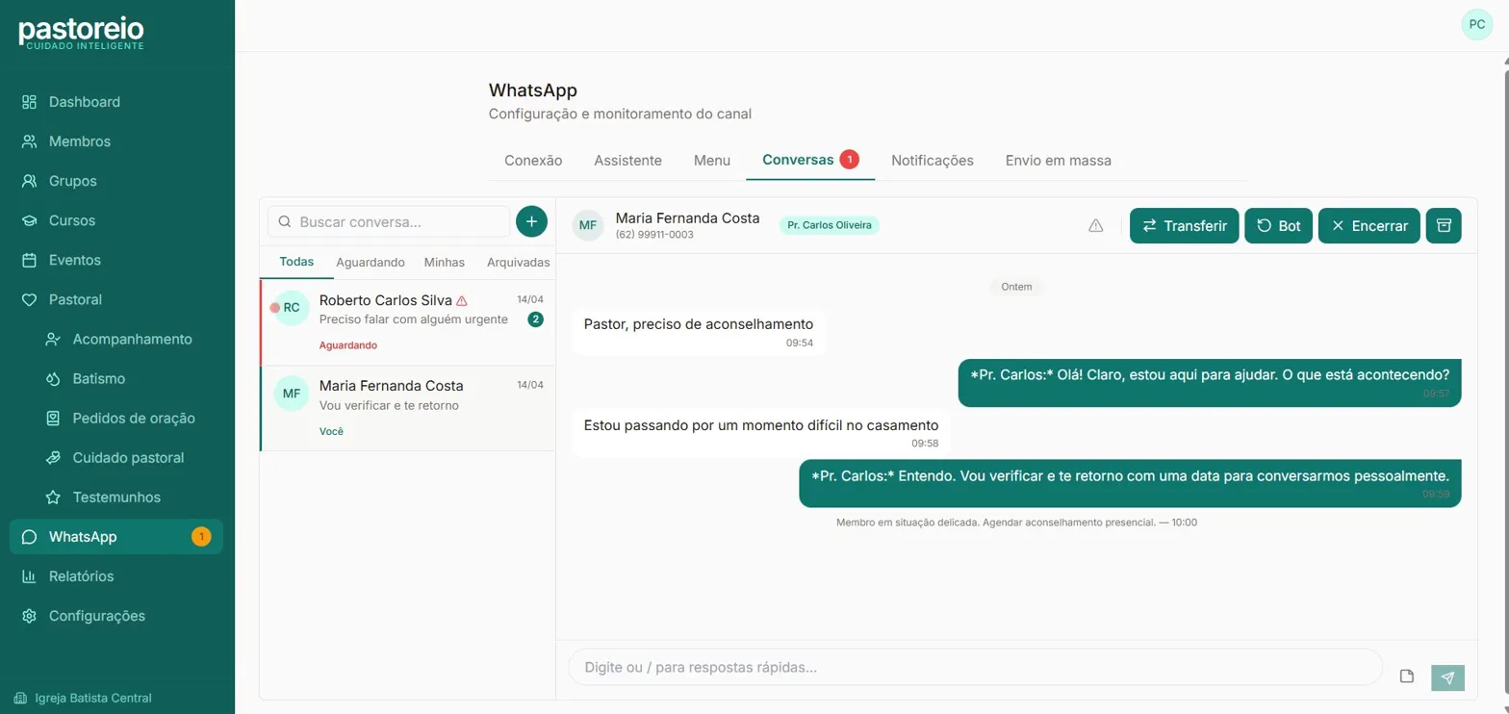Switch to the Assistente tab
Viewport: 1509px width, 714px height.
click(627, 161)
